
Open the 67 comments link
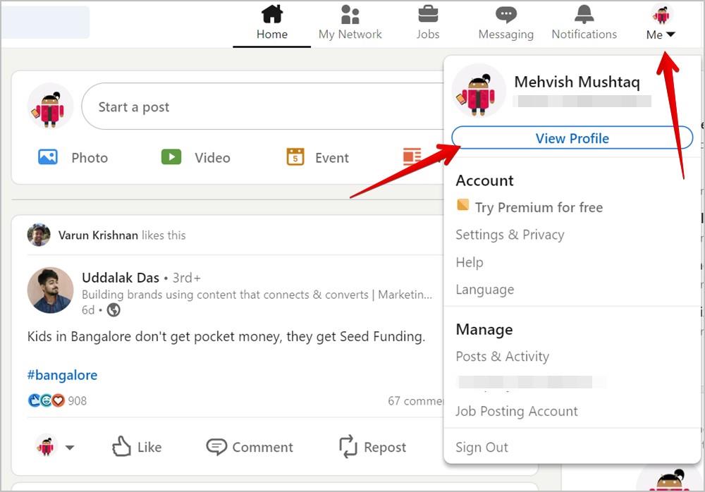[x=415, y=400]
